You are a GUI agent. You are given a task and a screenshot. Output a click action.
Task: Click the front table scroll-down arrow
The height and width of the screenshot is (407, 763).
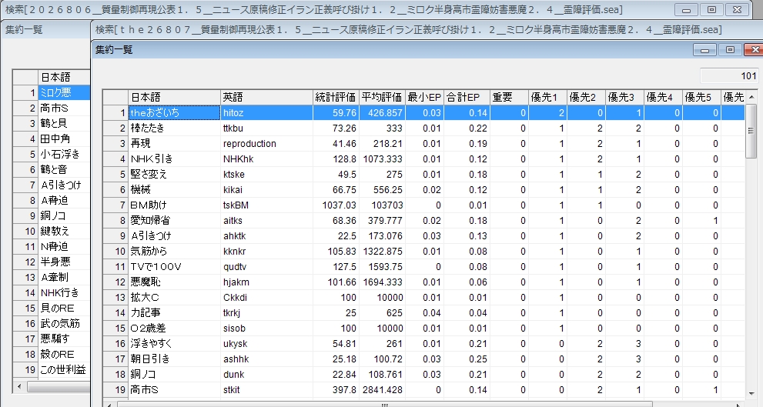[x=751, y=393]
